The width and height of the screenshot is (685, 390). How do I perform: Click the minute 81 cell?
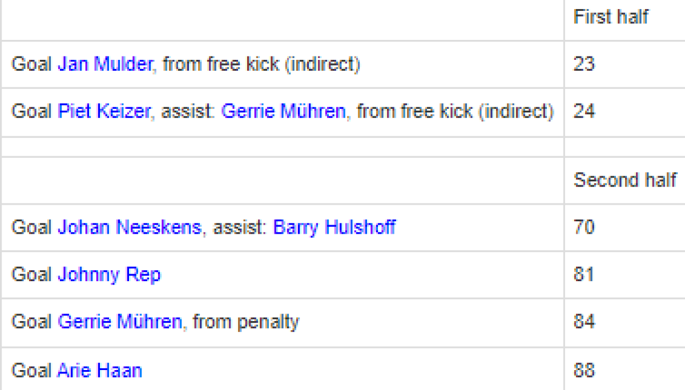click(584, 275)
